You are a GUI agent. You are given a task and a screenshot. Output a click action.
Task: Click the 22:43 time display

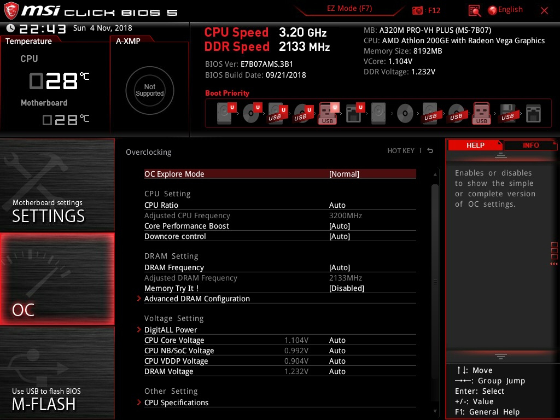point(43,28)
